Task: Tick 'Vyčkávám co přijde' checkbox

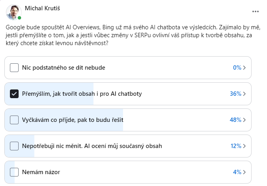Action: click(14, 120)
